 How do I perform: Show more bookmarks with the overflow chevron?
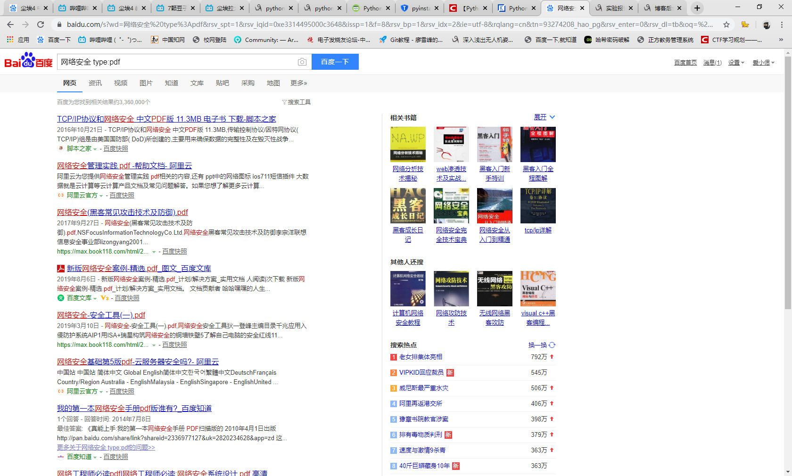tap(781, 40)
